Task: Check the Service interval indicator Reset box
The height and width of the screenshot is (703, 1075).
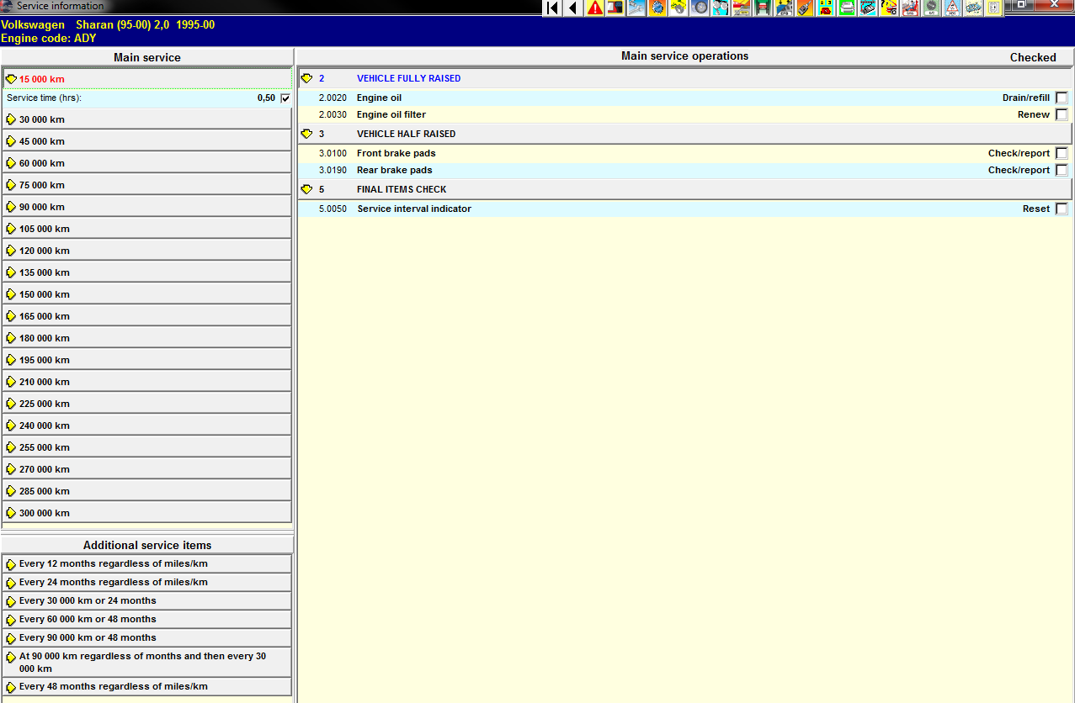Action: tap(1061, 209)
